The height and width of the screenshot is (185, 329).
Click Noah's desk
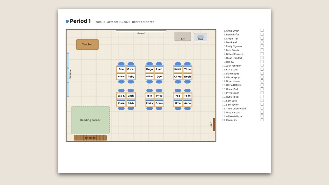pos(187,77)
